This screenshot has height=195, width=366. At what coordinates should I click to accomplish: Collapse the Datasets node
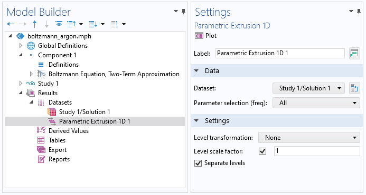[31, 102]
